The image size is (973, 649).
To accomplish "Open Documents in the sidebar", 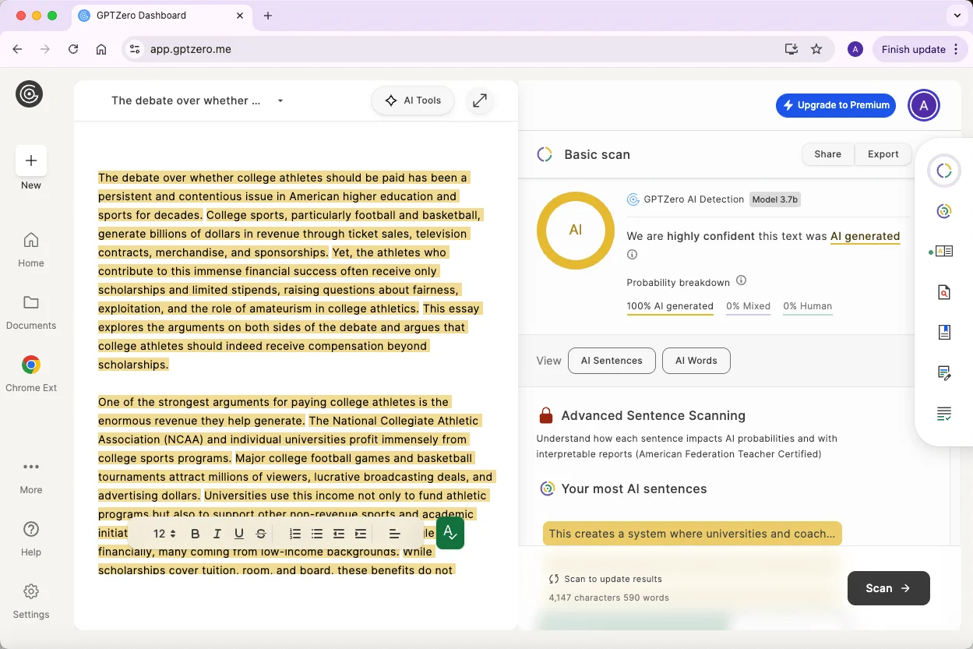I will pyautogui.click(x=31, y=312).
